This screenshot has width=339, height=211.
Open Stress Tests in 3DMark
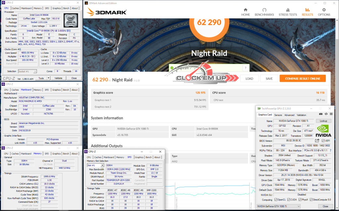(x=288, y=12)
